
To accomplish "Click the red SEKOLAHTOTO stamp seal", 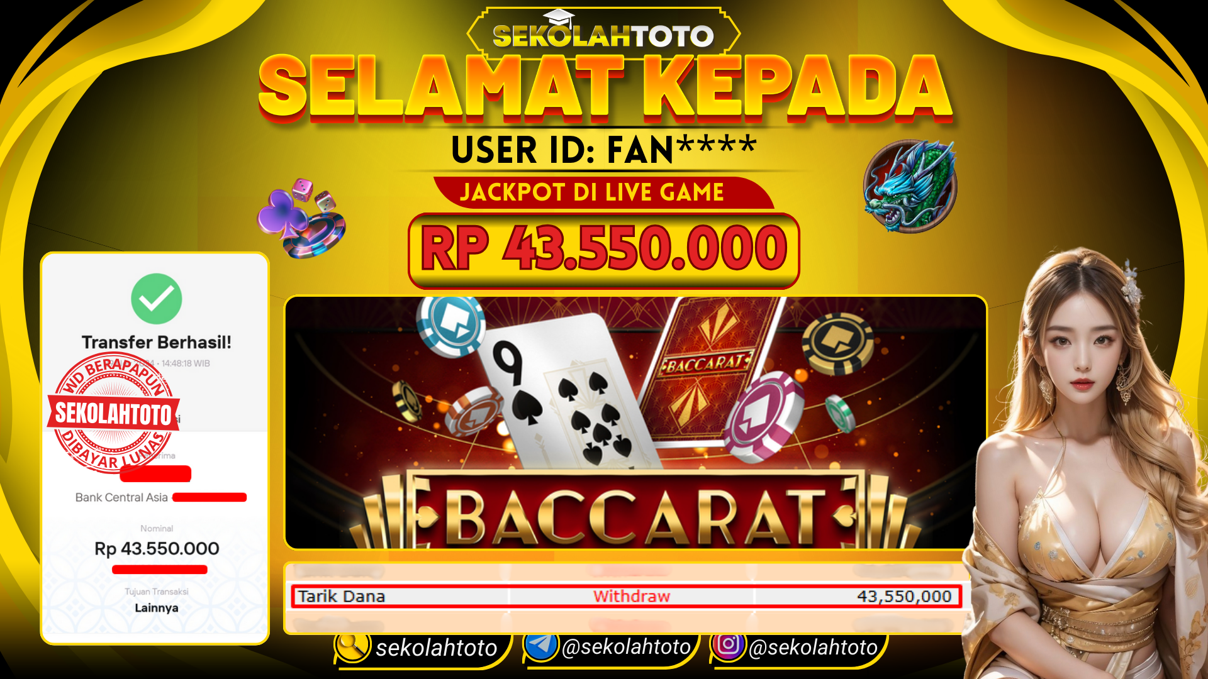I will pyautogui.click(x=114, y=412).
